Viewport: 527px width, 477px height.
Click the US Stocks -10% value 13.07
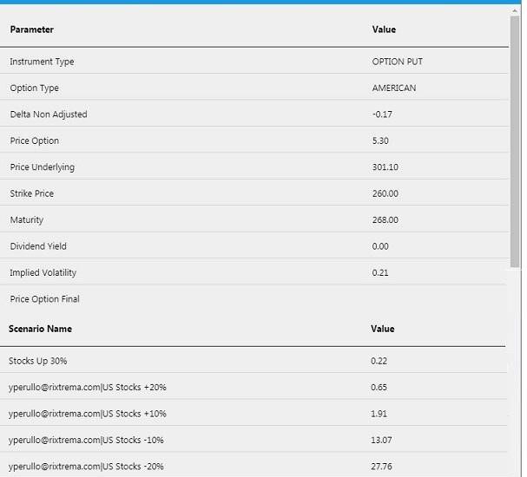click(381, 440)
